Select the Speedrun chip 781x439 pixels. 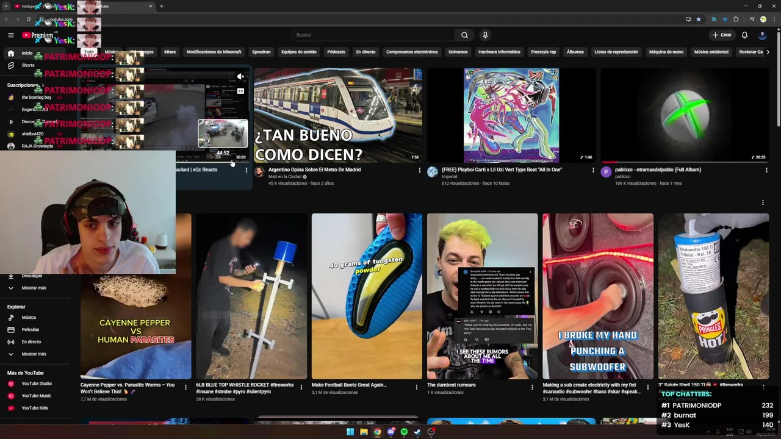click(x=261, y=52)
